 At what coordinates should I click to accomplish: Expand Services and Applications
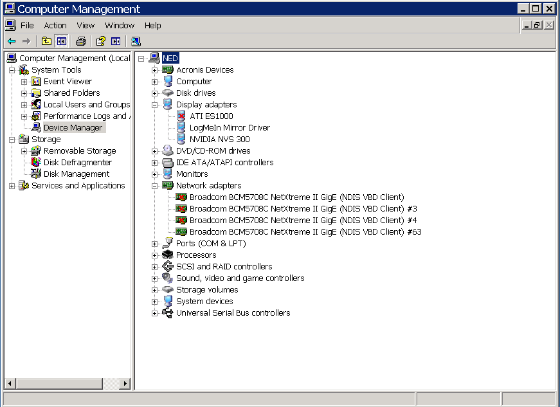coord(12,186)
